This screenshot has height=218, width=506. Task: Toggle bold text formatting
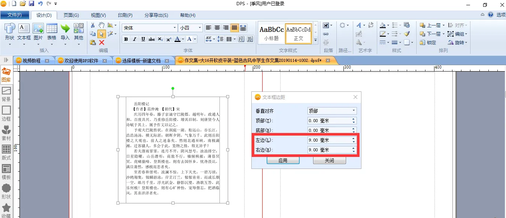coord(126,39)
